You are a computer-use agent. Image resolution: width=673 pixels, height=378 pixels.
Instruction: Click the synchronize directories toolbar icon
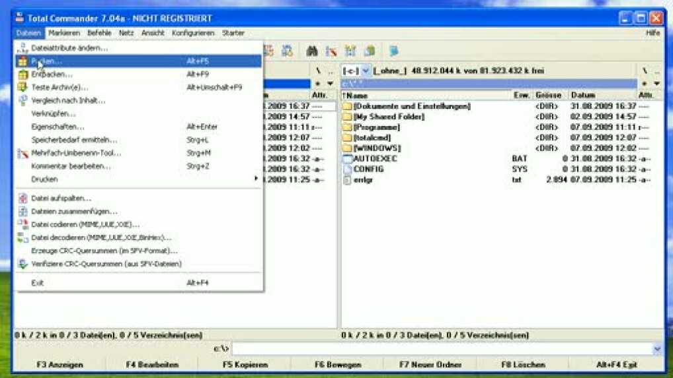[350, 51]
